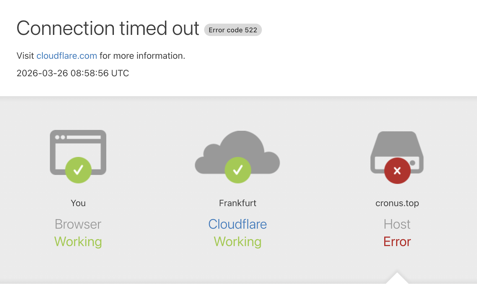The width and height of the screenshot is (477, 297).
Task: Click the green checkmark on the browser icon
Action: [x=78, y=170]
